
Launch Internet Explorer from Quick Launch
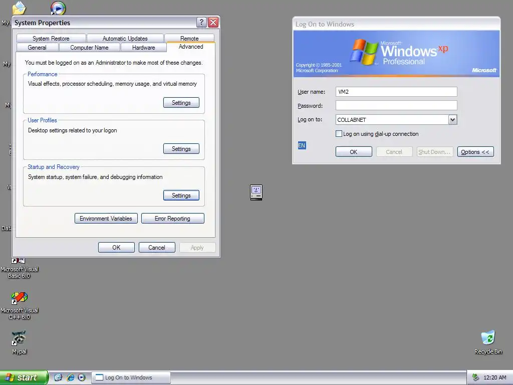(x=70, y=377)
